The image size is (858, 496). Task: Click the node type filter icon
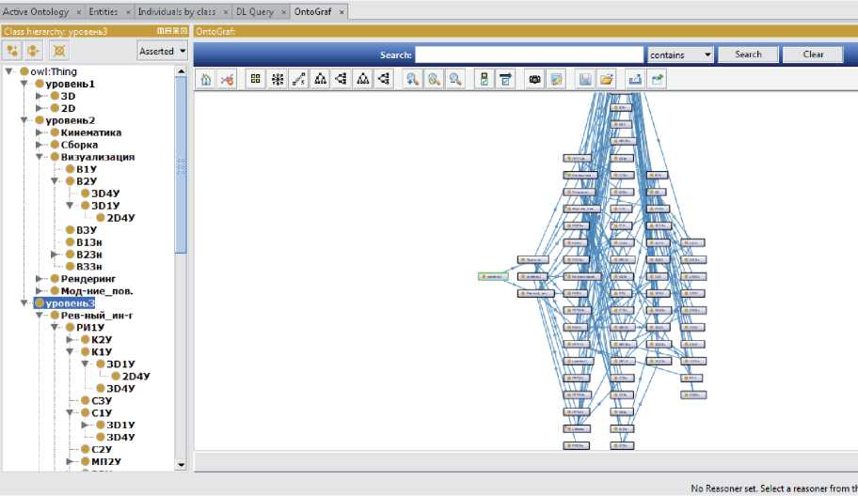point(485,79)
